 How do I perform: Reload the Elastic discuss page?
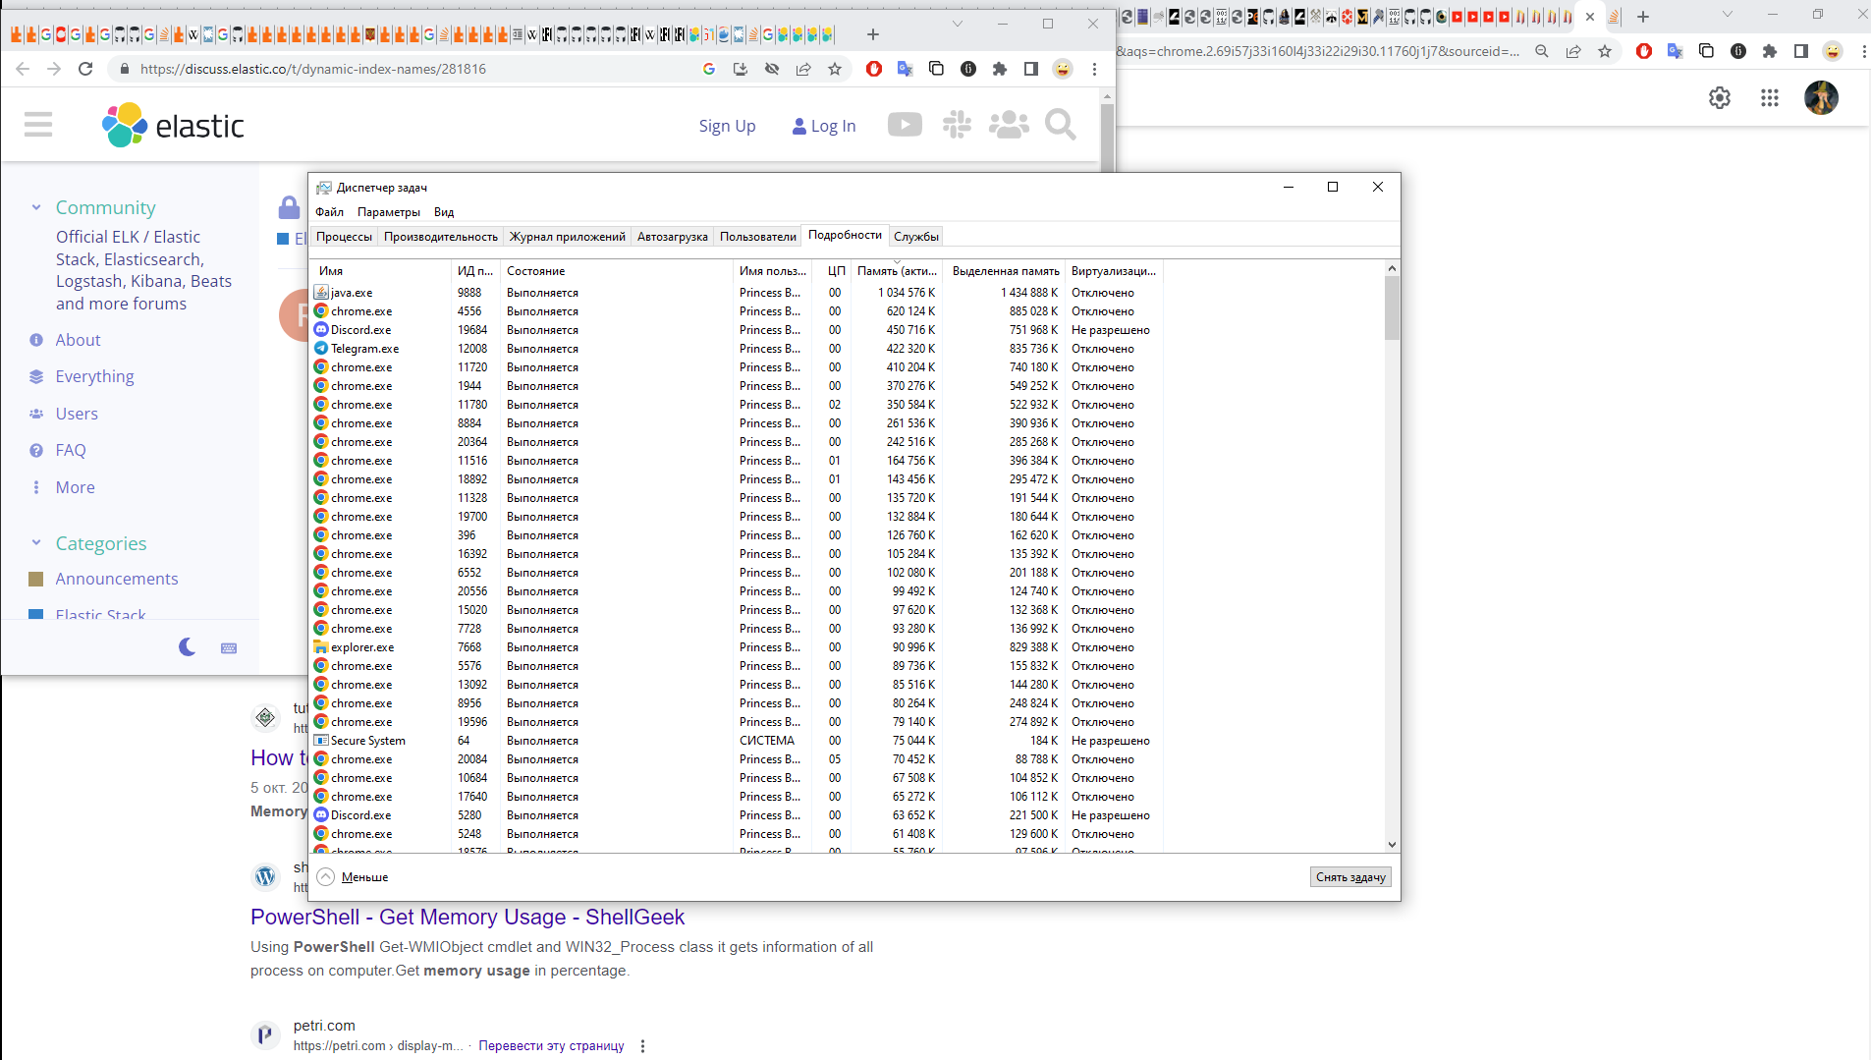click(x=85, y=69)
